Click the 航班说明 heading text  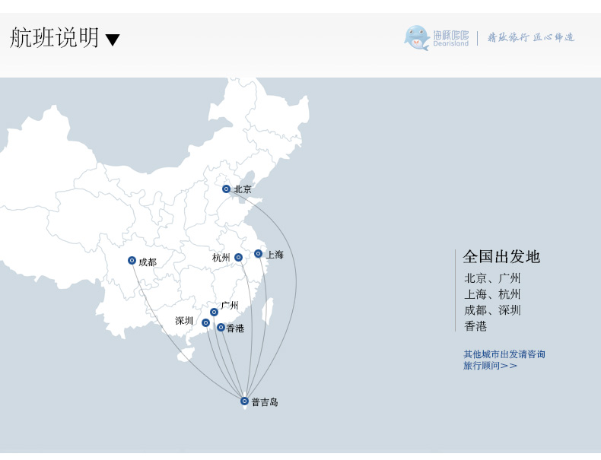tap(55, 37)
